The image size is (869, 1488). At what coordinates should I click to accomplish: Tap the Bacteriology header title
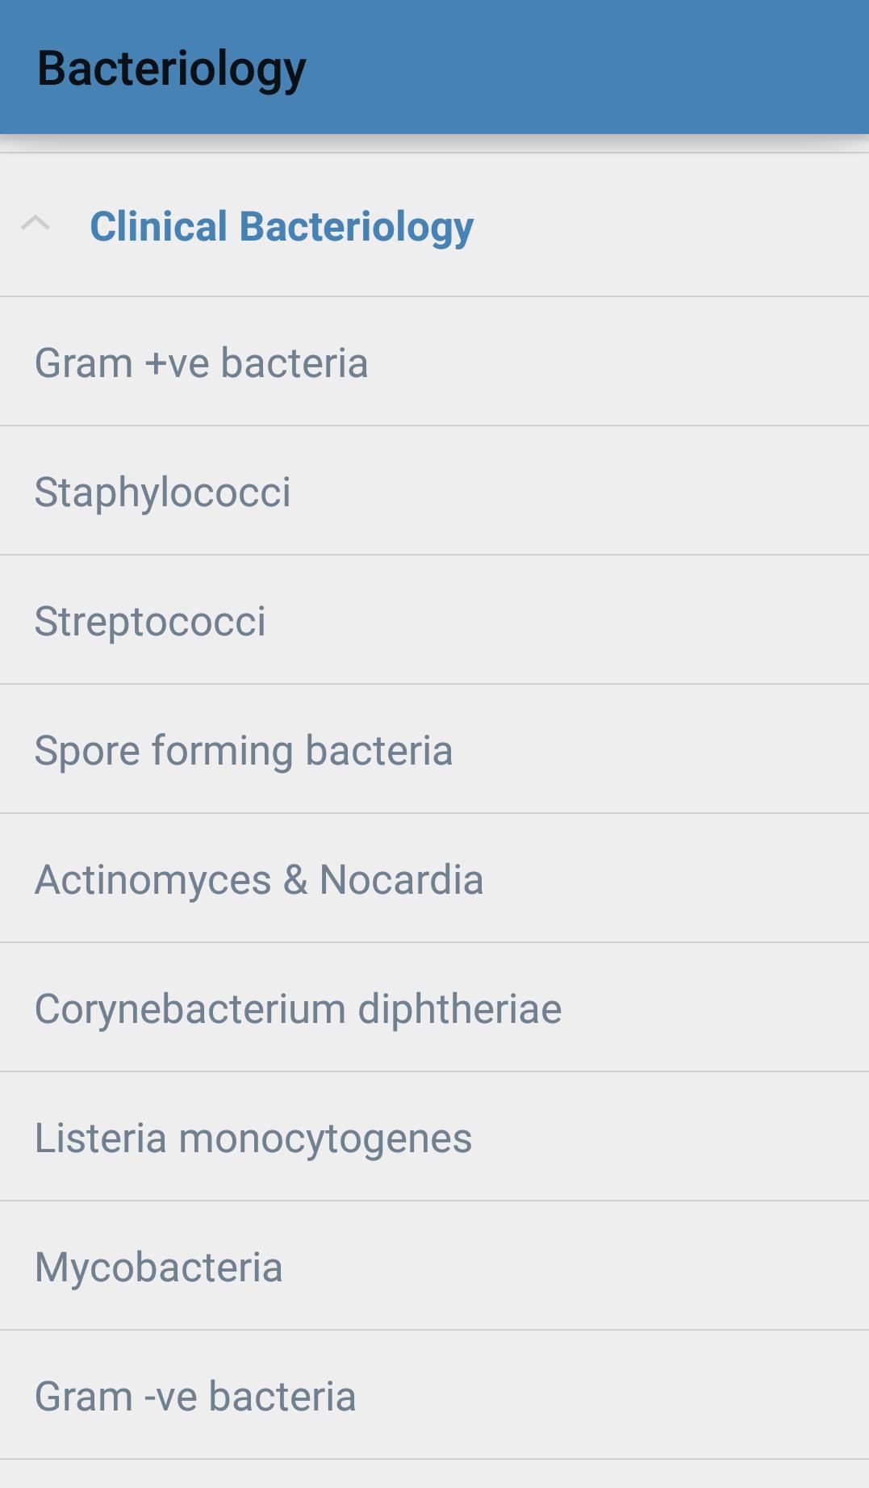[172, 69]
